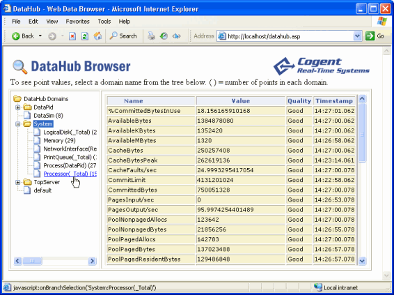Image resolution: width=394 pixels, height=295 pixels.
Task: Click the Home icon in toolbar
Action: 97,36
